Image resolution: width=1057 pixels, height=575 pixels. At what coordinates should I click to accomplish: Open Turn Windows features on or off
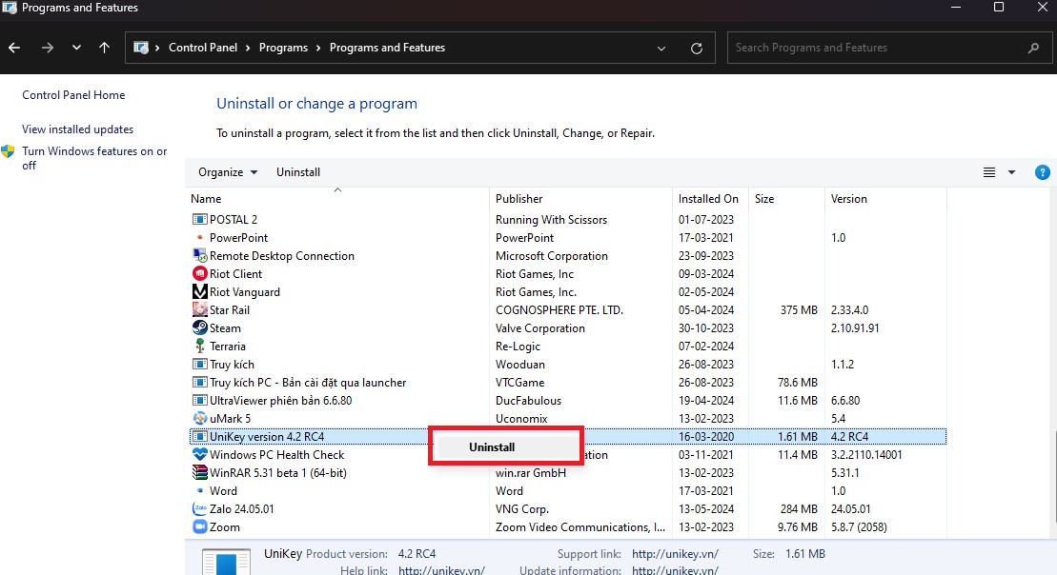click(x=94, y=158)
